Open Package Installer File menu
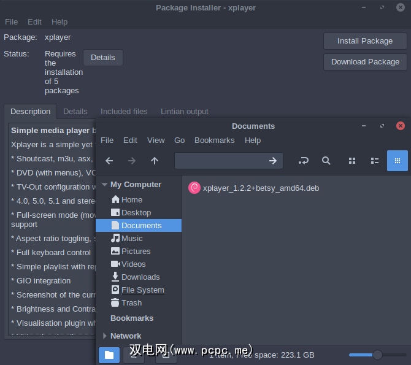411x365 pixels. tap(11, 21)
